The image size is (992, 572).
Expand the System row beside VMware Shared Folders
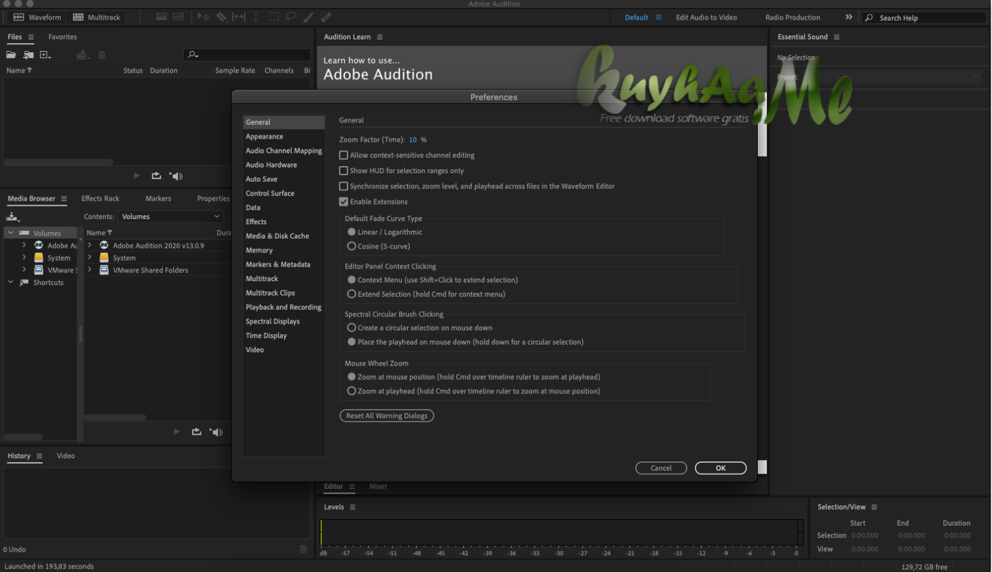pos(90,258)
